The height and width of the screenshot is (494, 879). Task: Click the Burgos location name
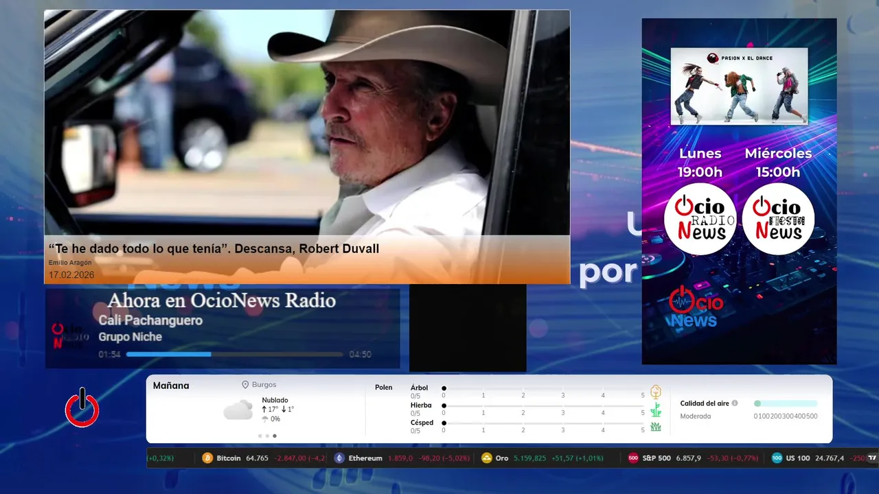264,385
